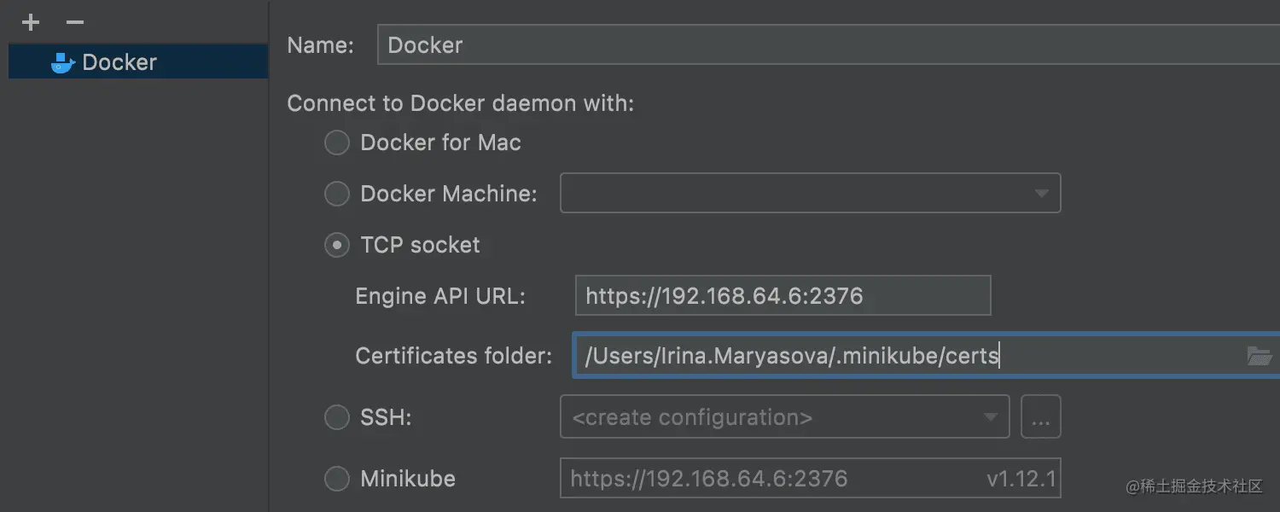The image size is (1280, 512).
Task: Select the TCP socket radio option
Action: [x=337, y=245]
